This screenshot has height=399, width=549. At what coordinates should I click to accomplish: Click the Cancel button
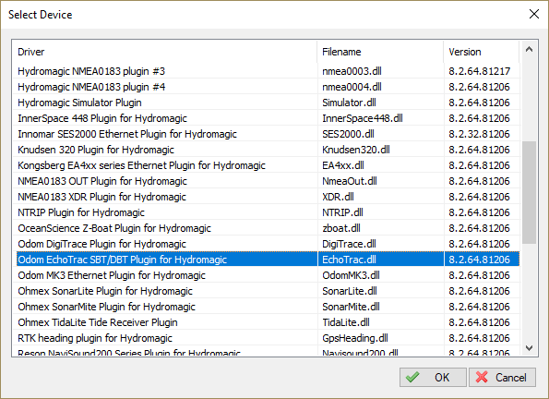tap(502, 377)
